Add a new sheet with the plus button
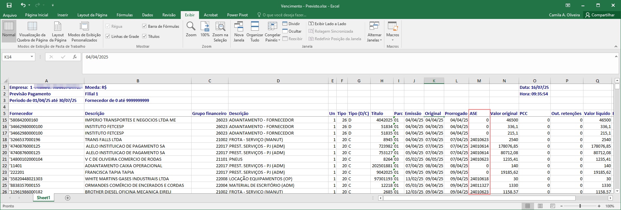 pyautogui.click(x=68, y=198)
